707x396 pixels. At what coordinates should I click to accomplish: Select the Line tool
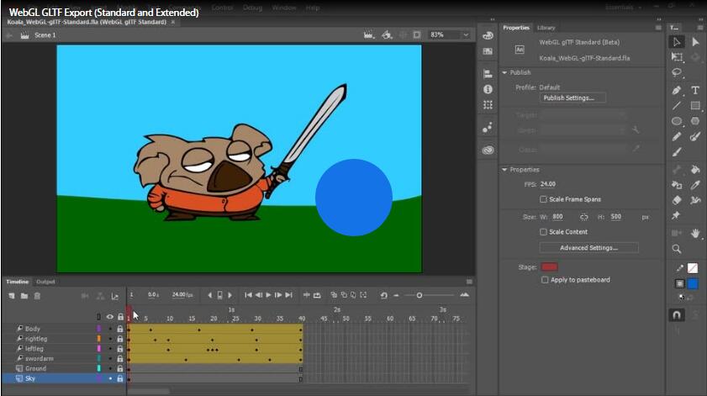click(677, 106)
